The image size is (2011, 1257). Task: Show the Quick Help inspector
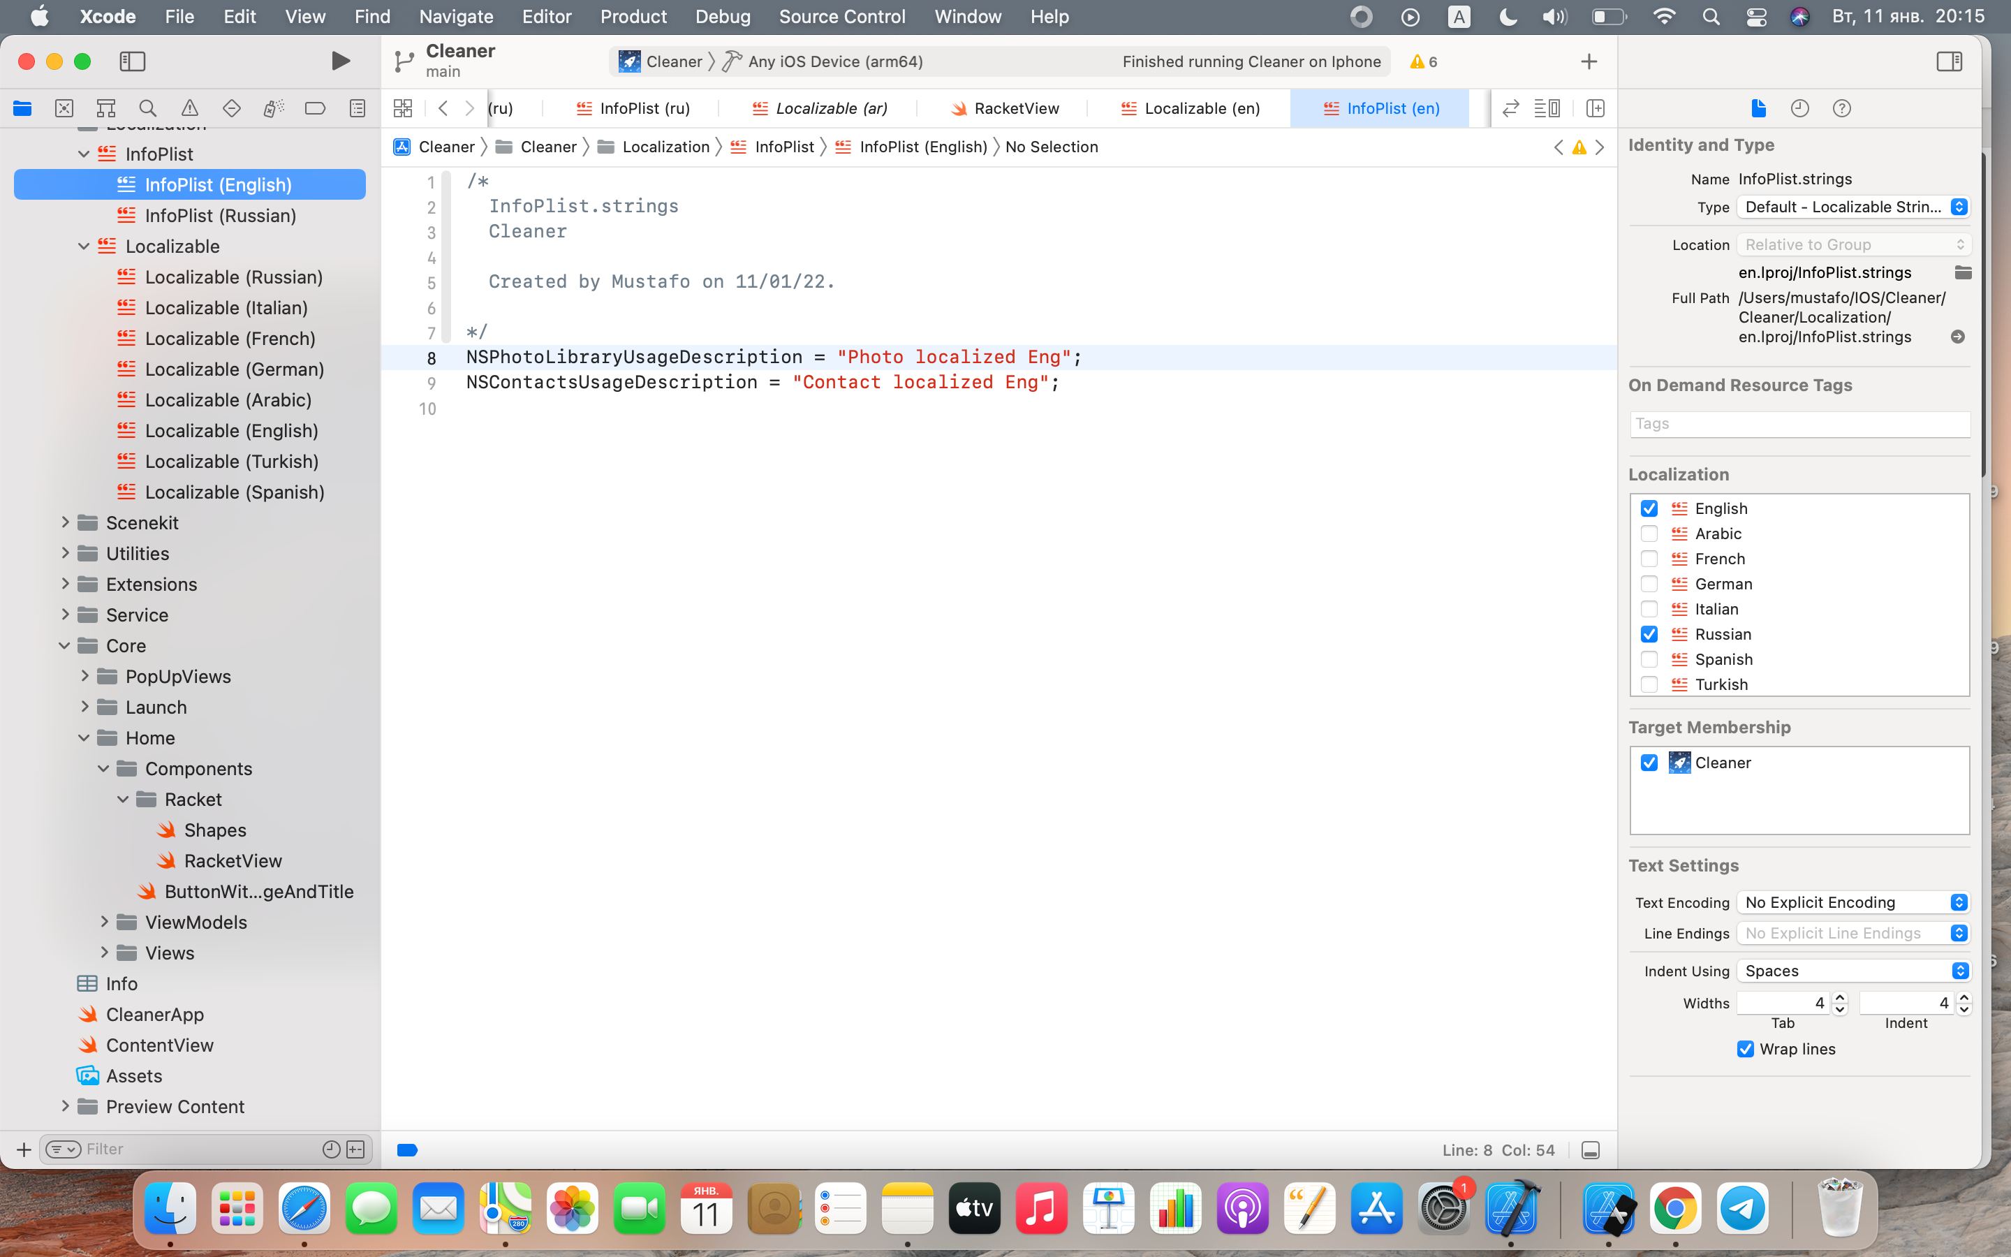point(1841,108)
